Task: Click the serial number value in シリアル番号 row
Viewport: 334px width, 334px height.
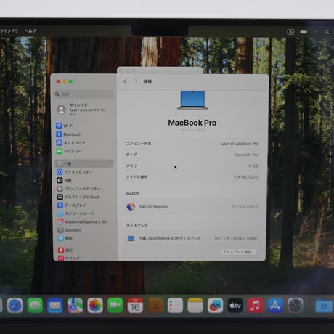Action: (245, 177)
